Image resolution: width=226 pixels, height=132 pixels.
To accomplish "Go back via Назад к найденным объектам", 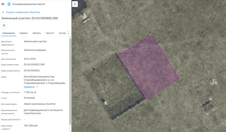I will tap(23, 12).
